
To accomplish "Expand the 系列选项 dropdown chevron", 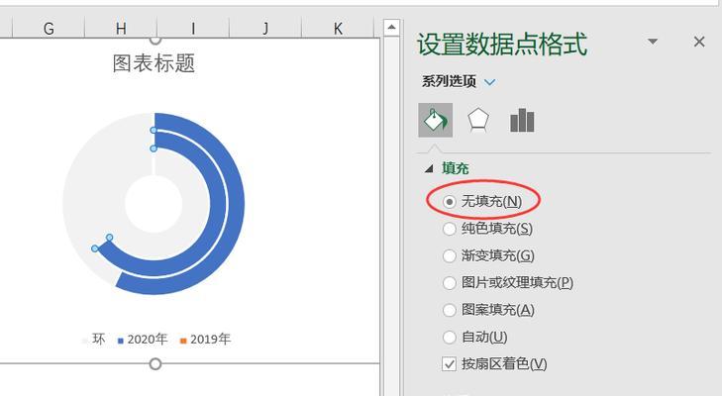I will tap(490, 82).
